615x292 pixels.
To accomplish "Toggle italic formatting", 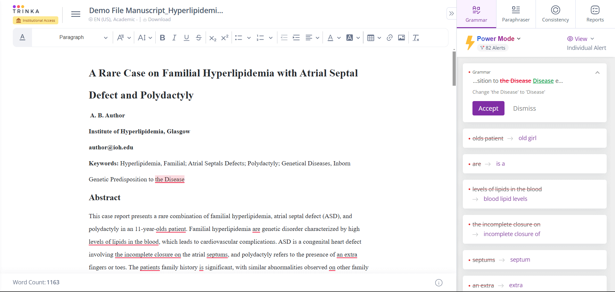I will [x=174, y=38].
